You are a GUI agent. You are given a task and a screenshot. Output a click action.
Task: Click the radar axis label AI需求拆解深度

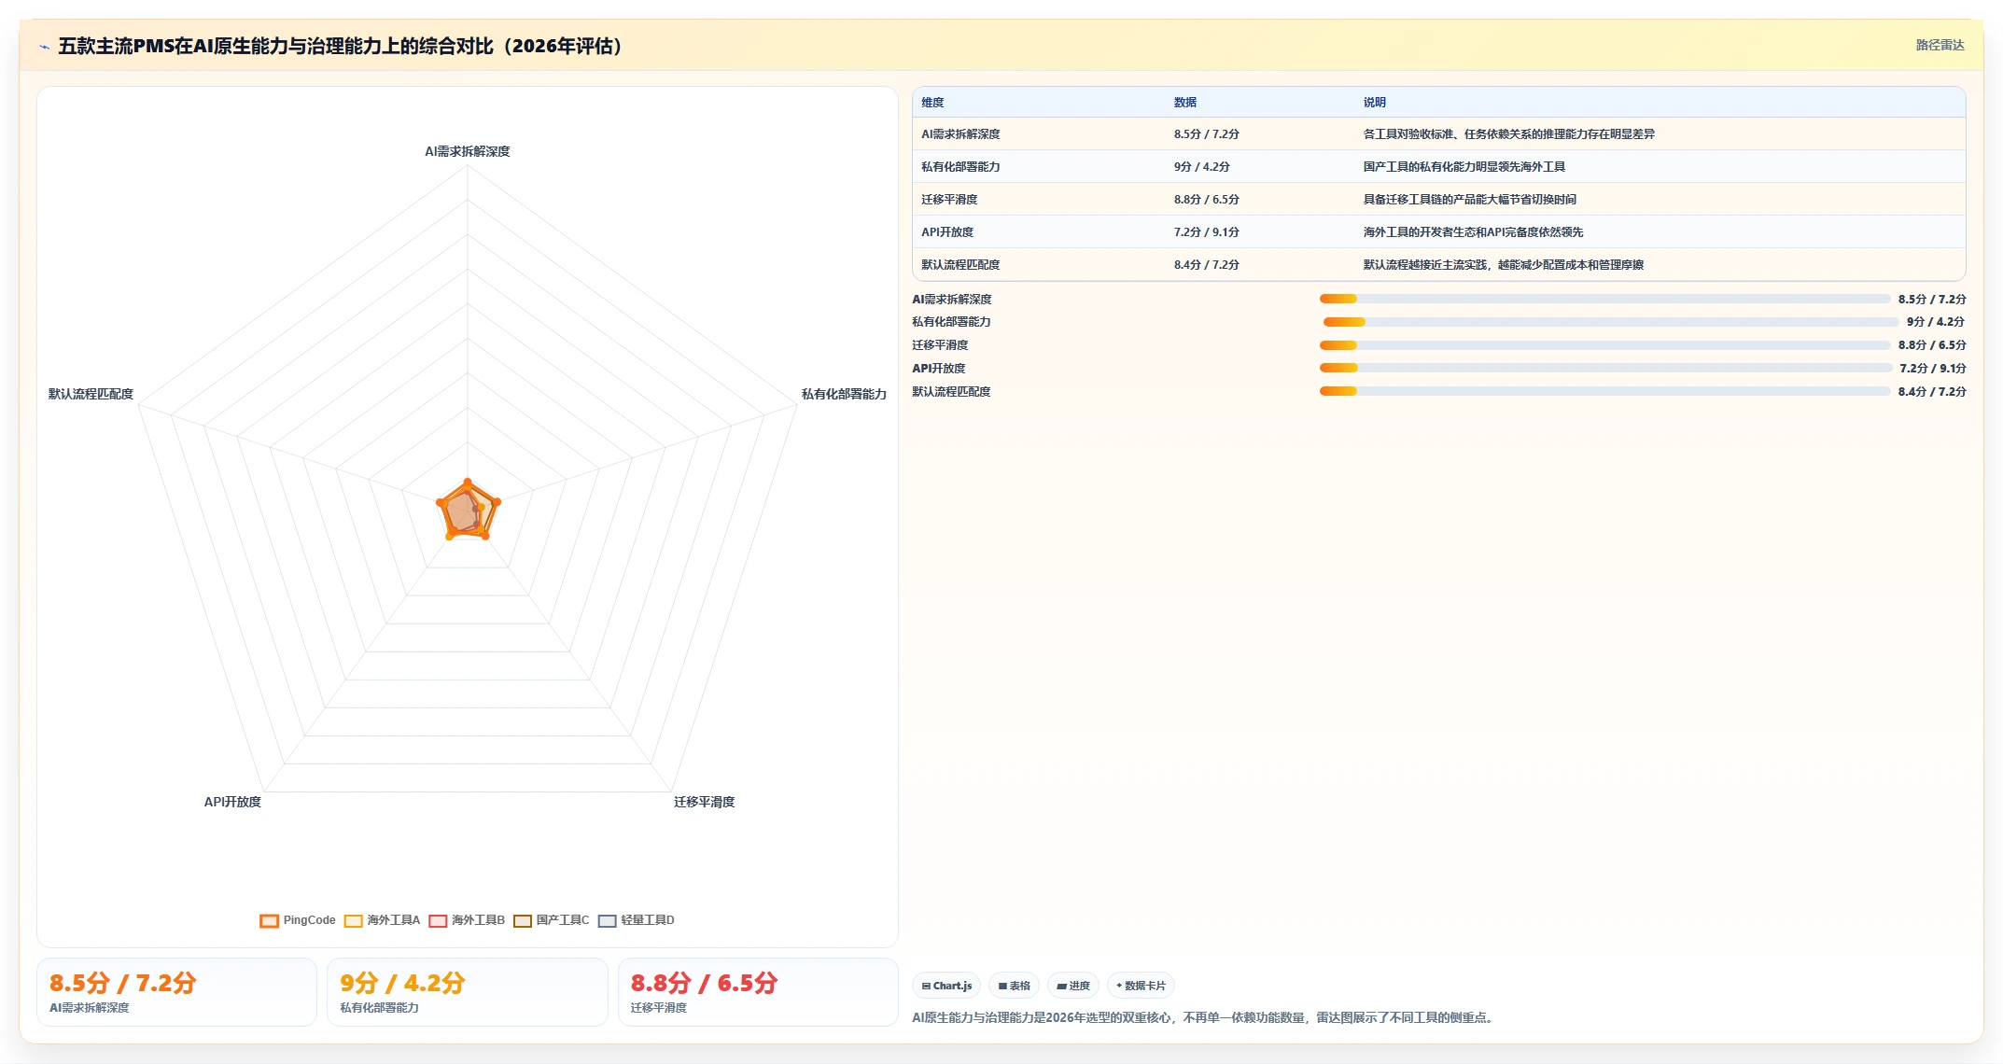point(468,151)
